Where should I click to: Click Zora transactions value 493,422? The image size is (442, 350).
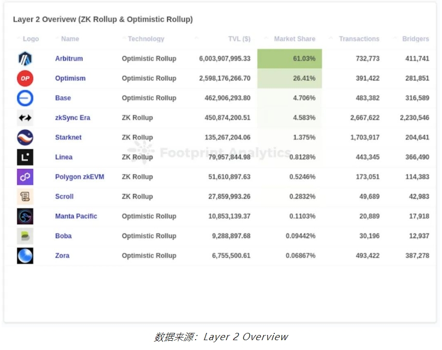click(367, 256)
